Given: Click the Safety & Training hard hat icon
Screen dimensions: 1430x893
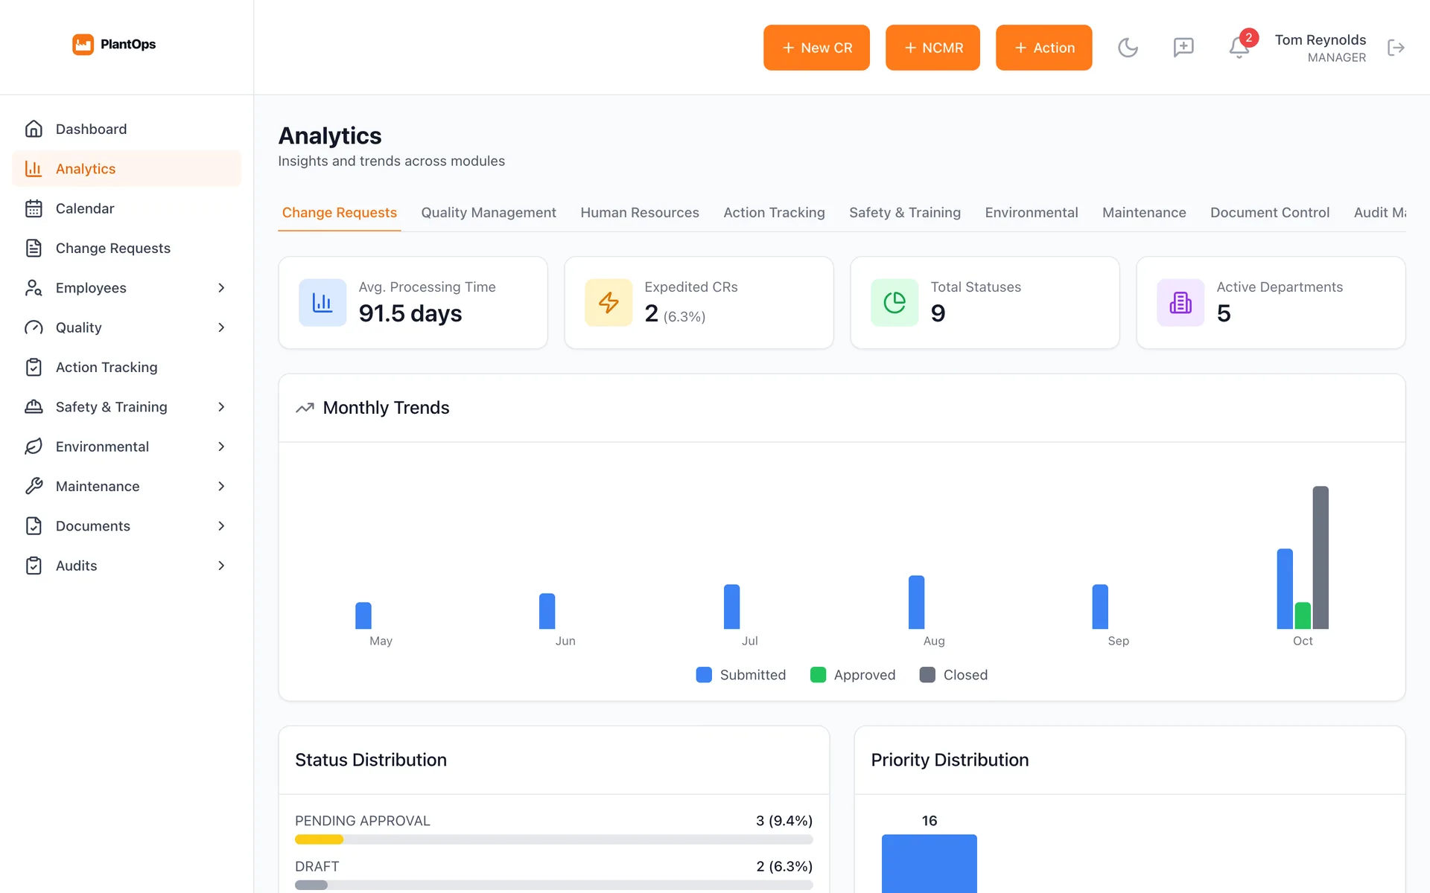Looking at the screenshot, I should pyautogui.click(x=34, y=407).
